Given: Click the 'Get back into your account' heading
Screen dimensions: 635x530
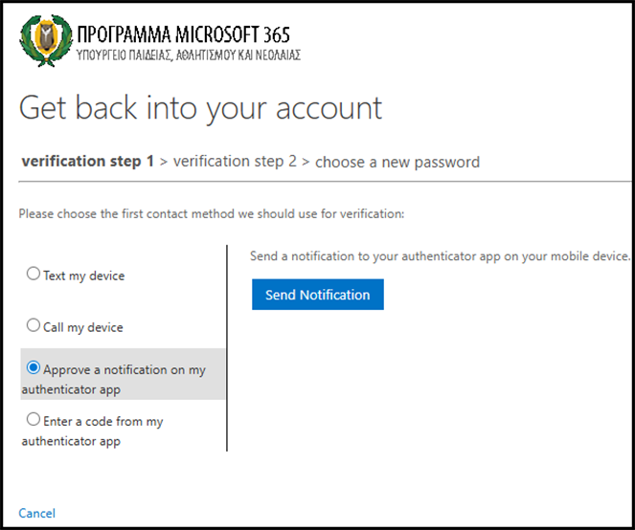Looking at the screenshot, I should point(200,107).
